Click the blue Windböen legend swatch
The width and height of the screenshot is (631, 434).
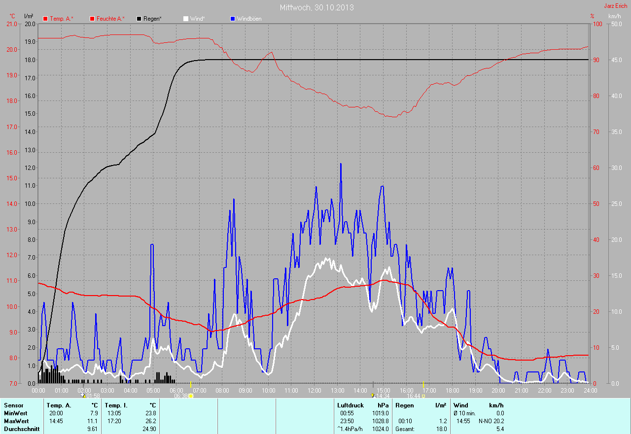(x=233, y=19)
